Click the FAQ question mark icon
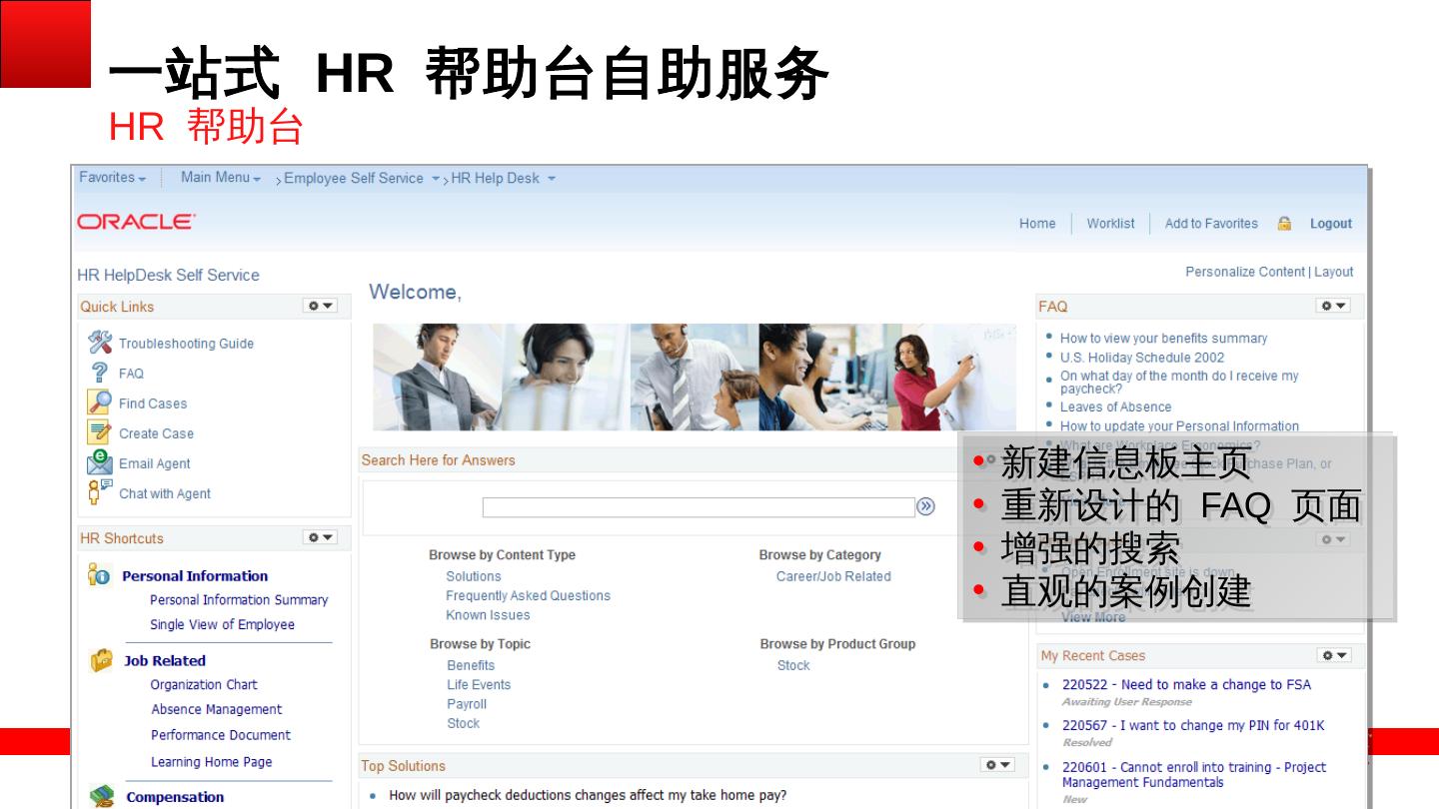The image size is (1439, 809). (x=100, y=373)
